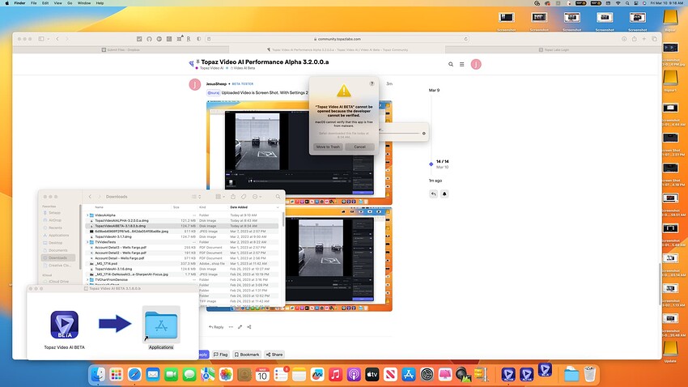Click Cancel in the developer warning dialog

(359, 147)
